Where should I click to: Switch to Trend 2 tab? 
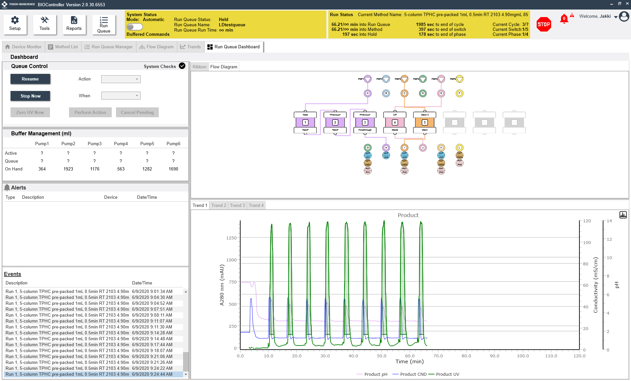(219, 205)
